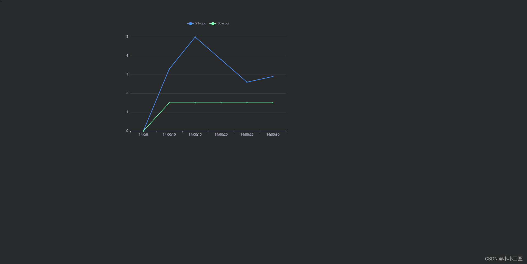Click the 85-cpu data point at 14:00:10
This screenshot has width=527, height=264.
pyautogui.click(x=169, y=103)
